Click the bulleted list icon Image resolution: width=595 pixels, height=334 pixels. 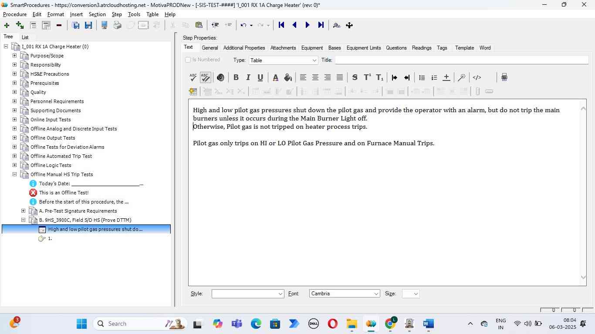(x=422, y=77)
